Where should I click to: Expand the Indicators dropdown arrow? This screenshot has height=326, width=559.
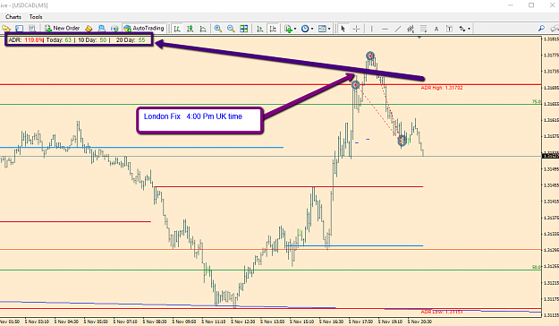[295, 29]
